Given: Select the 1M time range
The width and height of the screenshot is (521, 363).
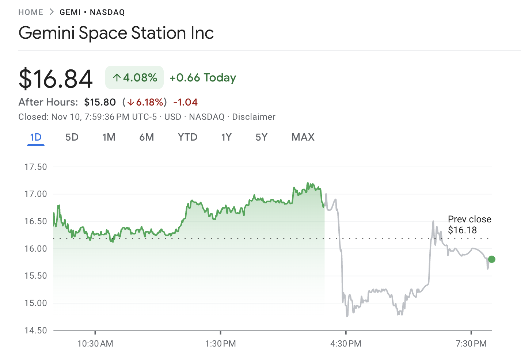Looking at the screenshot, I should [x=109, y=137].
